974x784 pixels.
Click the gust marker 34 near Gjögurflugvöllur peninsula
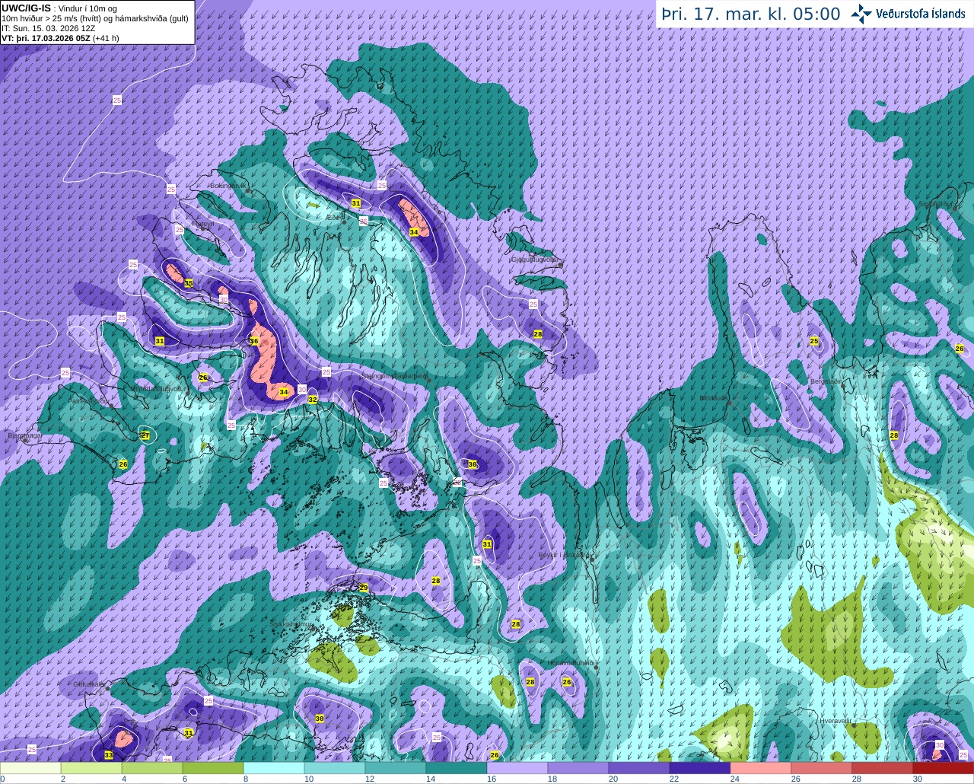coord(414,232)
